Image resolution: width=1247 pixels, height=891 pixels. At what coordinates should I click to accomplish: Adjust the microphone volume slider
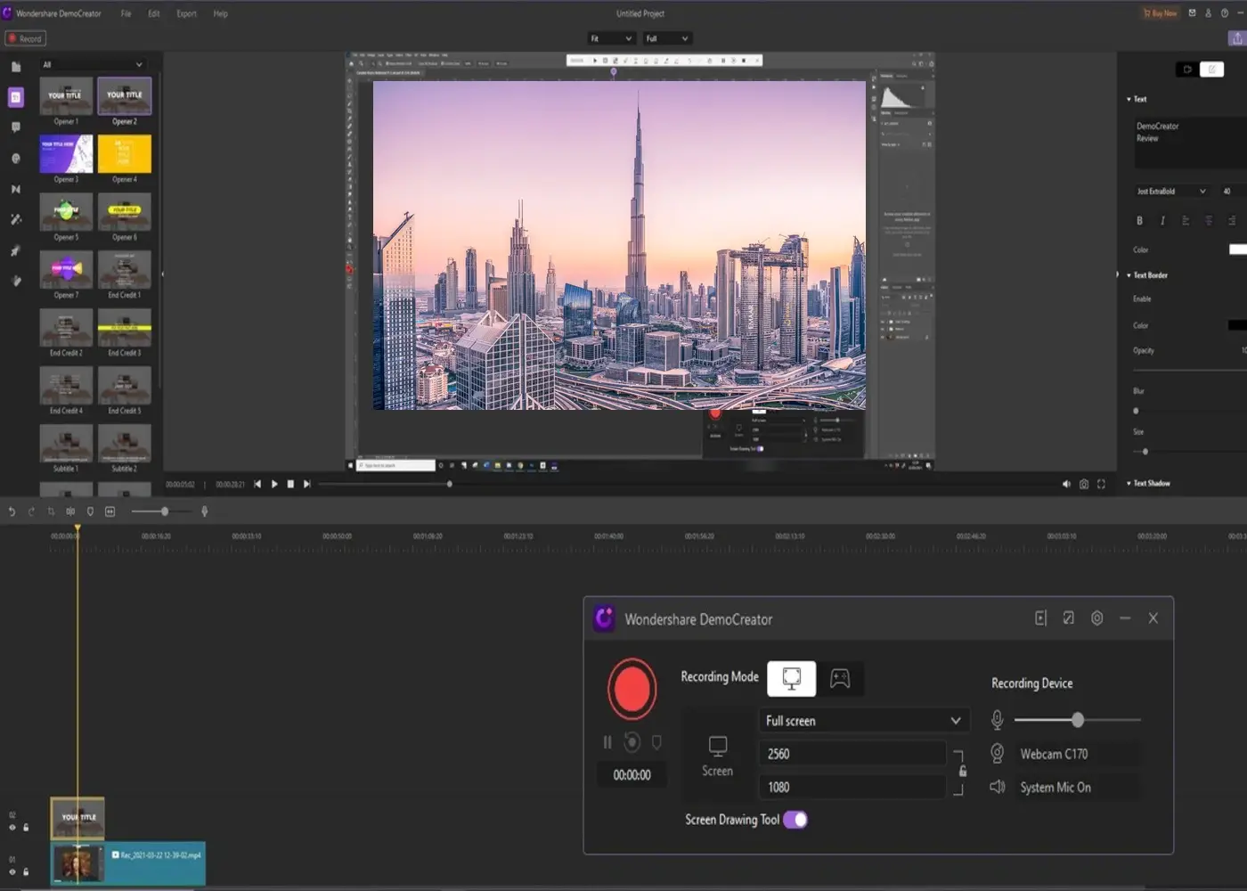(1078, 720)
